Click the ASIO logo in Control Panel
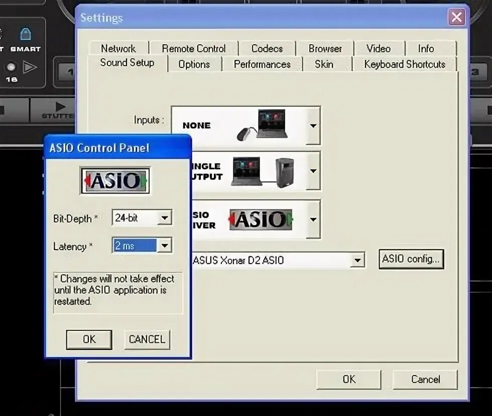The width and height of the screenshot is (492, 416). coord(115,181)
